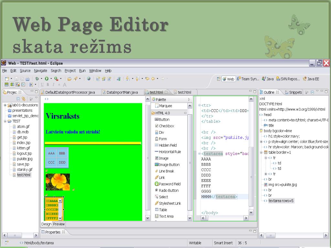Image resolution: width=331 pixels, height=248 pixels.
Task: Switch to the Java perspective
Action: tap(268, 79)
